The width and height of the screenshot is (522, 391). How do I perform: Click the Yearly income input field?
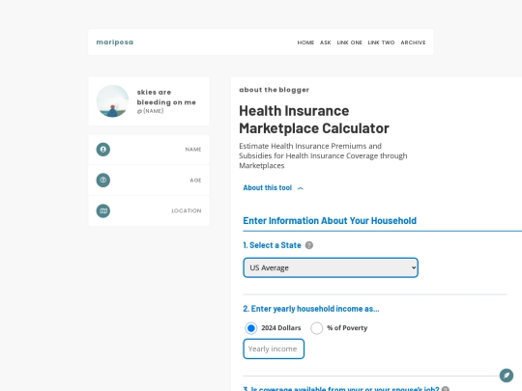pos(274,349)
